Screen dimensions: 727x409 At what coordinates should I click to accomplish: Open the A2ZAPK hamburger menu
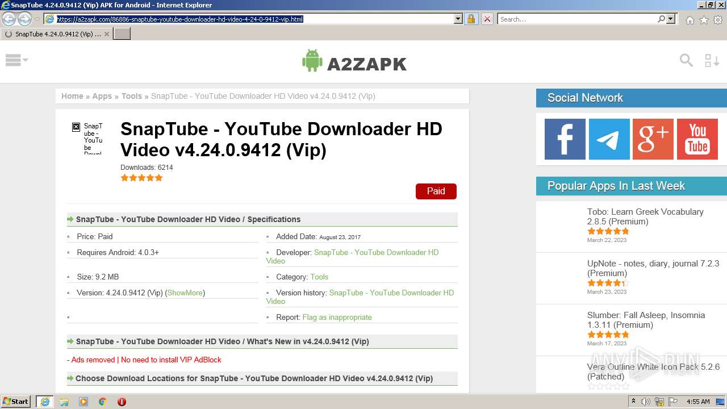point(16,60)
